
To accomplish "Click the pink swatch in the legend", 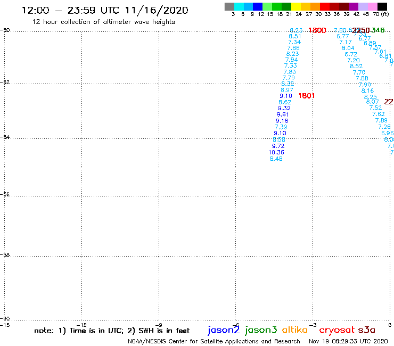I will (373, 6).
